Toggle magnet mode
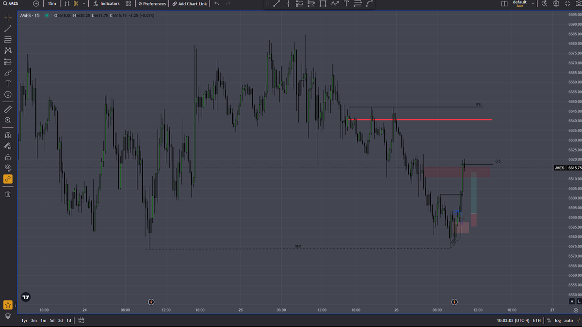582x327 pixels. point(8,135)
